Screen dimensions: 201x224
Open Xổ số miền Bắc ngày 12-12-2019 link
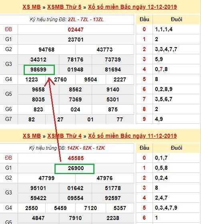click(x=133, y=7)
